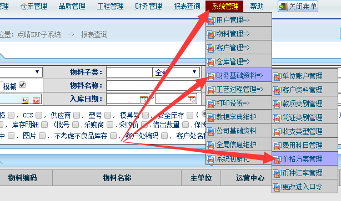
Task: Click the icon beside 用户管理 menu entry
Action: [x=211, y=20]
